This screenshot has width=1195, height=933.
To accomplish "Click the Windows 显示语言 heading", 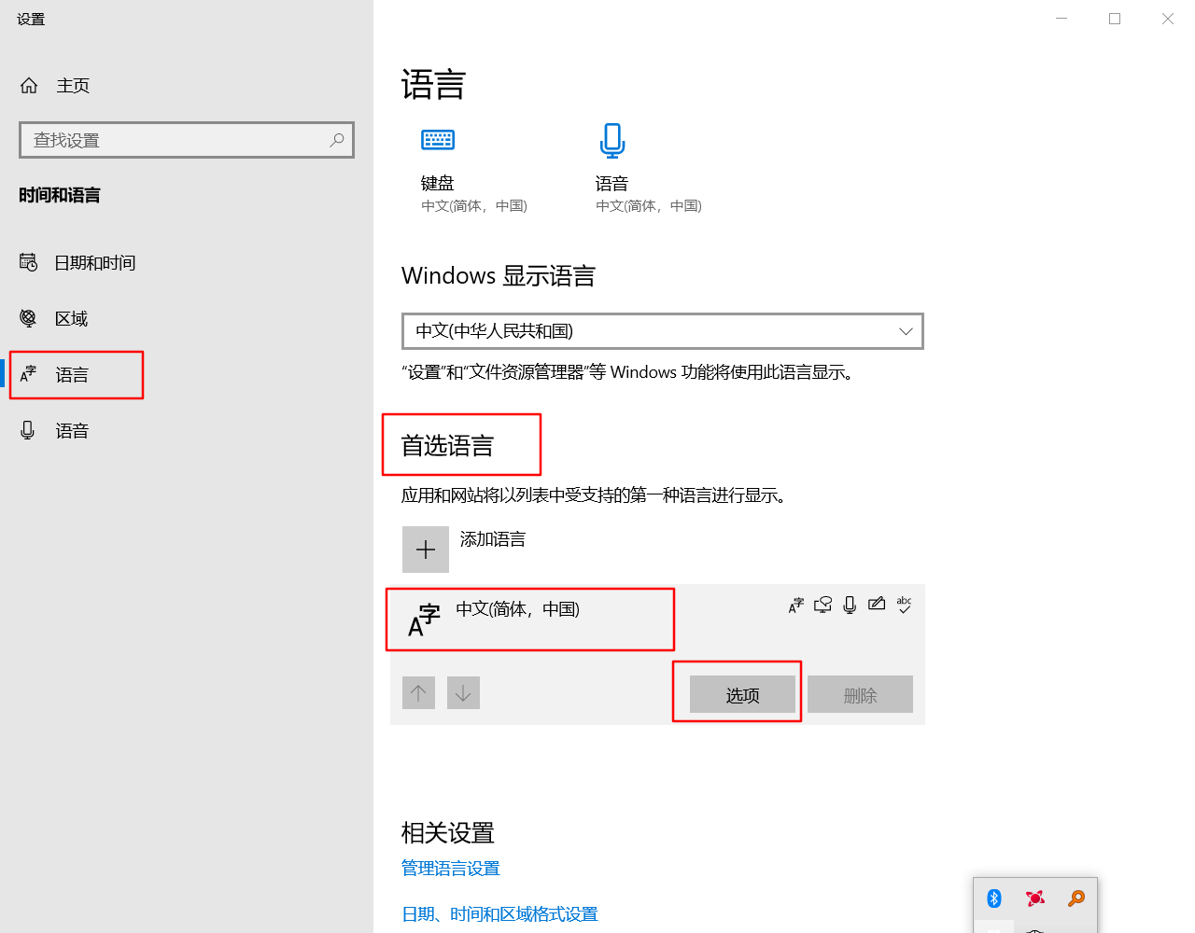I will point(499,276).
